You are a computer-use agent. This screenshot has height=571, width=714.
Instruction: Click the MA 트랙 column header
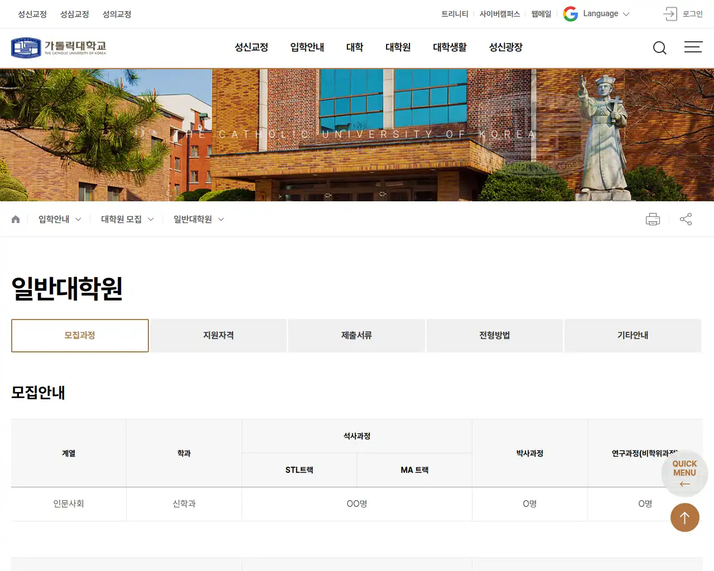(414, 470)
